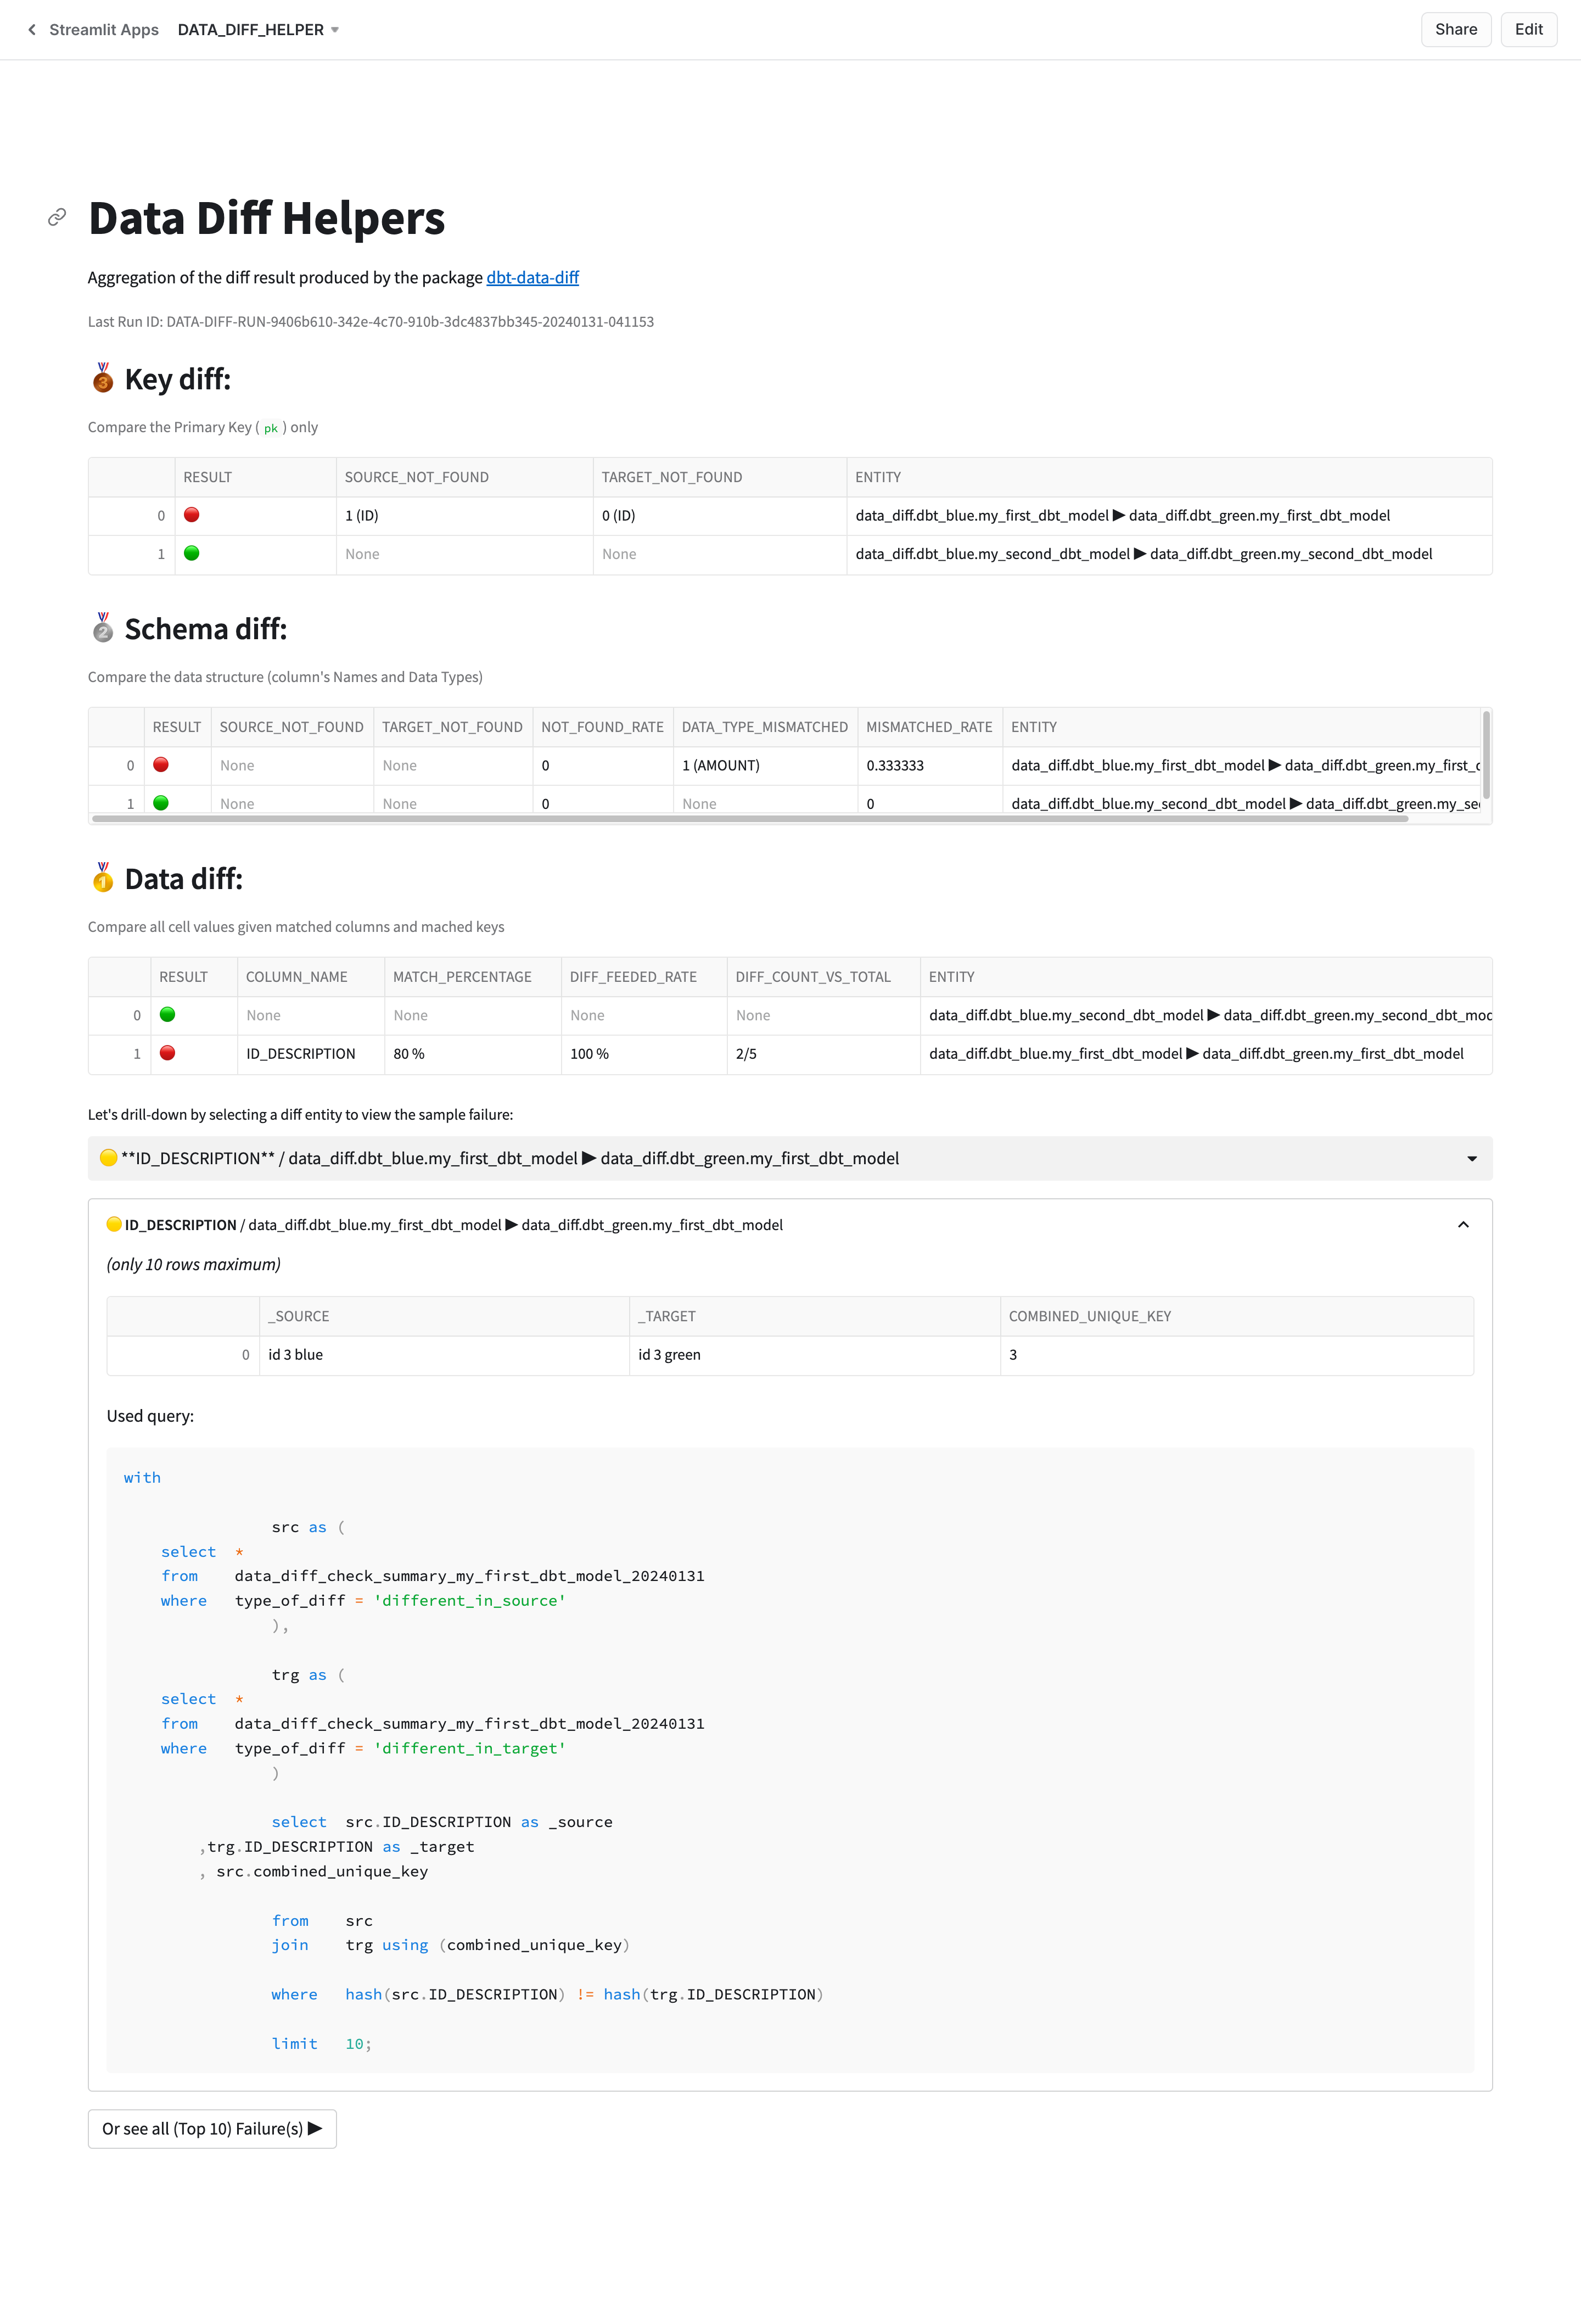This screenshot has width=1581, height=2324.
Task: Collapse the ID_DESCRIPTION sample failure expander
Action: (x=1463, y=1225)
